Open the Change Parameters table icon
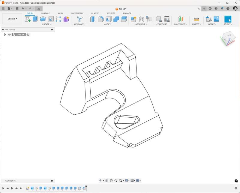240x193 pixels. (166, 19)
